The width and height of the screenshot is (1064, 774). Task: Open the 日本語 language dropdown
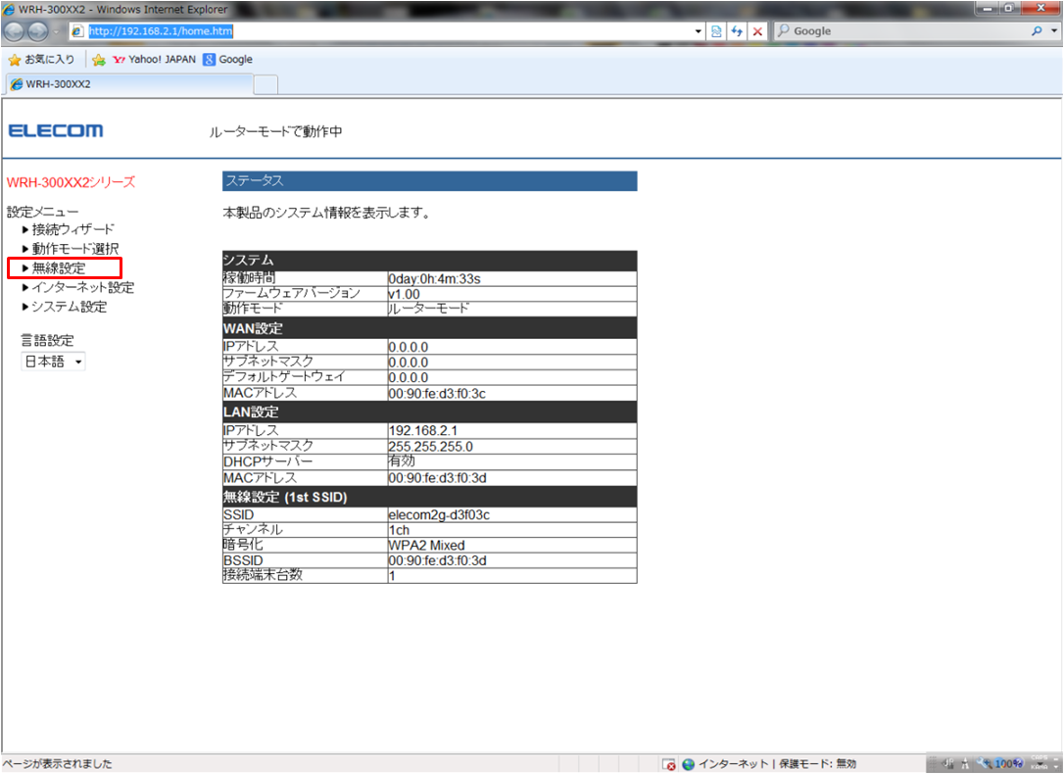point(53,362)
